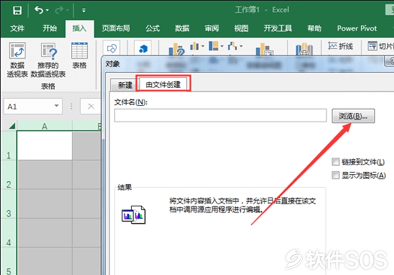Open the 帮助 ribbon tab
Viewport: 394px width, 275px height.
point(314,28)
